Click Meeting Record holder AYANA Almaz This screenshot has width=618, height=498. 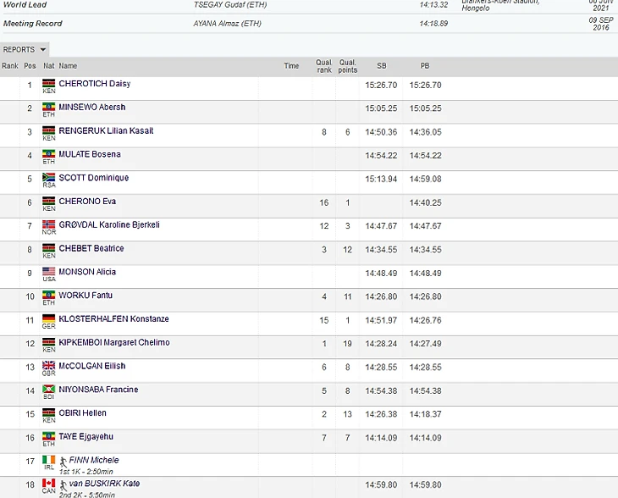(x=226, y=24)
